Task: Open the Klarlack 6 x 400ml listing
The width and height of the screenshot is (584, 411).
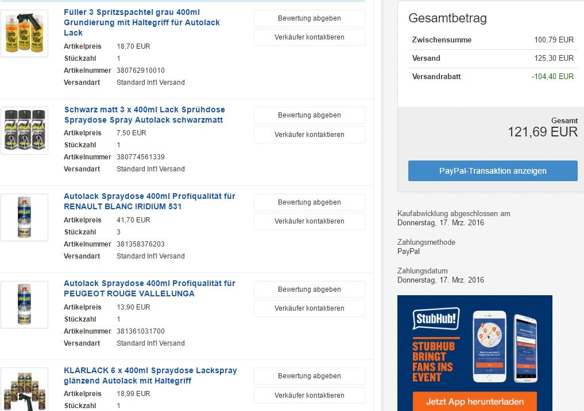Action: pyautogui.click(x=150, y=375)
